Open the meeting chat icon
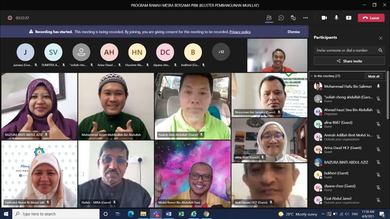 tap(281, 18)
